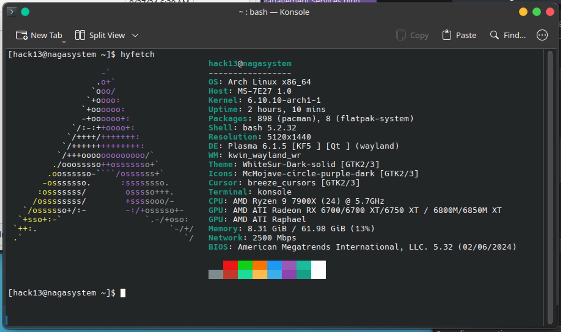Viewport: 561px width, 332px height.
Task: Minimize the window with yellow button
Action: (523, 12)
